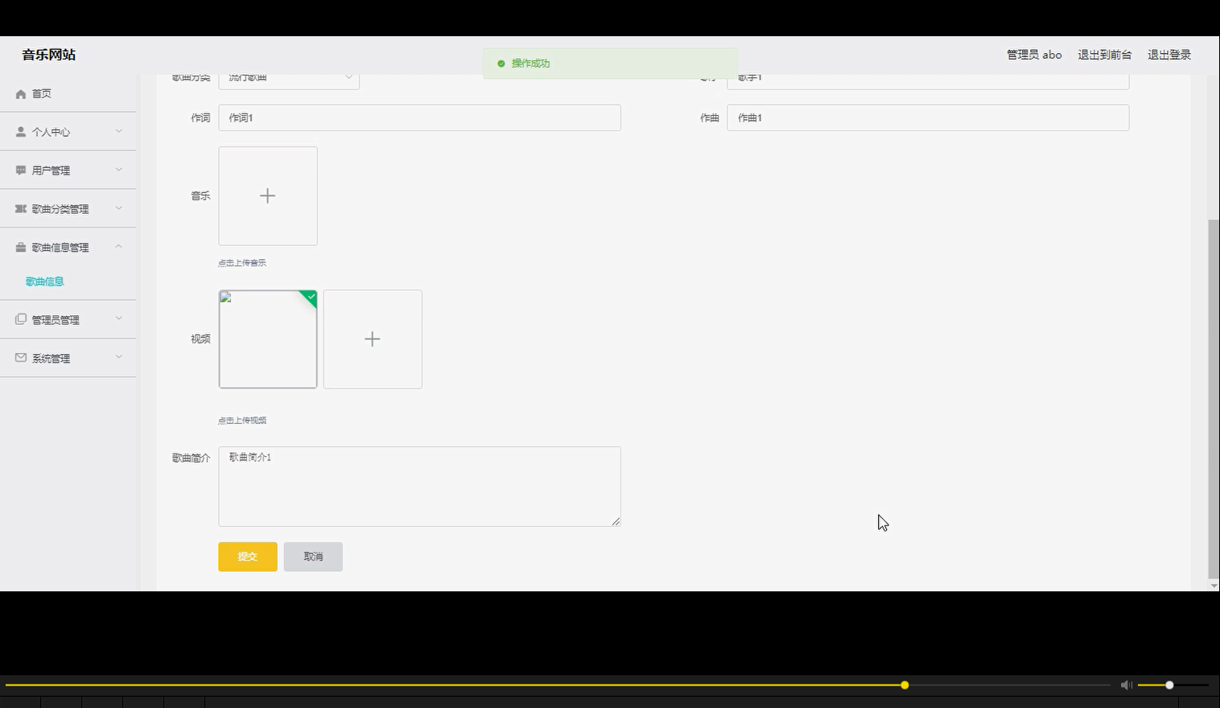Expand the 个人中心 chevron

tap(119, 131)
